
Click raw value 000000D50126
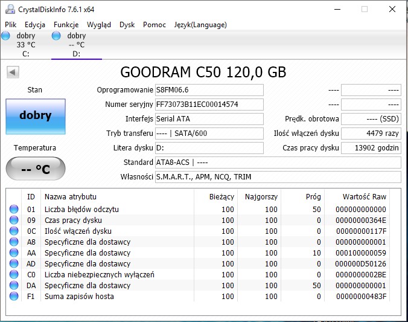(x=361, y=264)
